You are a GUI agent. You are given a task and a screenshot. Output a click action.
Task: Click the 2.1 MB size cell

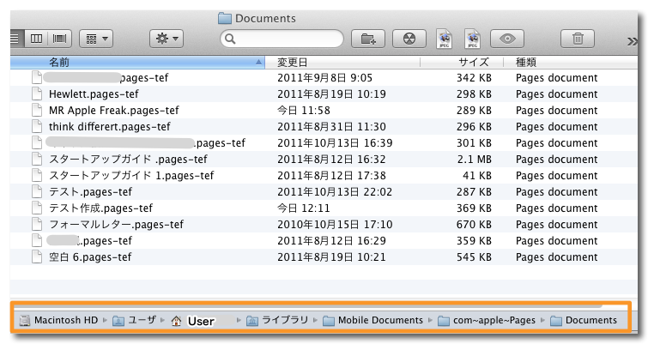[x=475, y=160]
